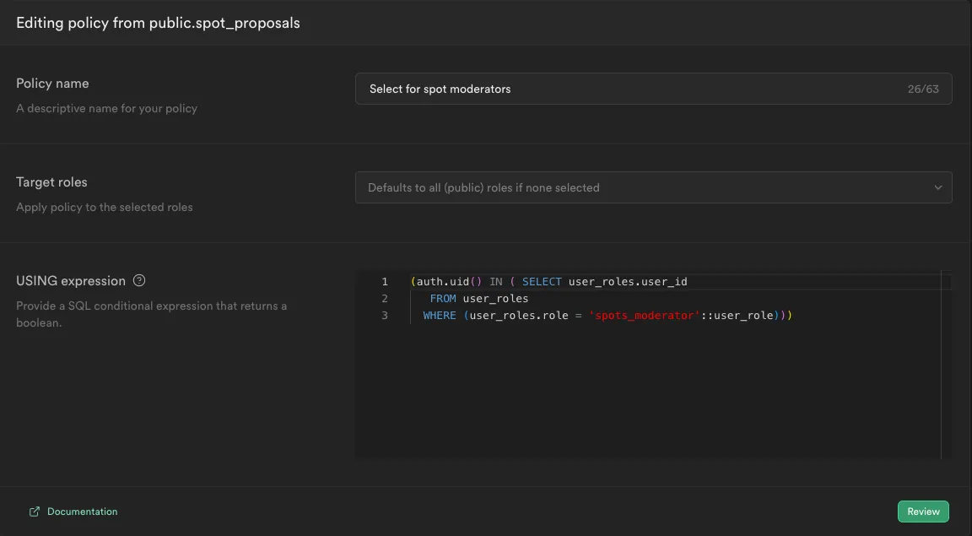Expand Target roles using the chevron arrow
The height and width of the screenshot is (536, 972).
click(x=938, y=187)
